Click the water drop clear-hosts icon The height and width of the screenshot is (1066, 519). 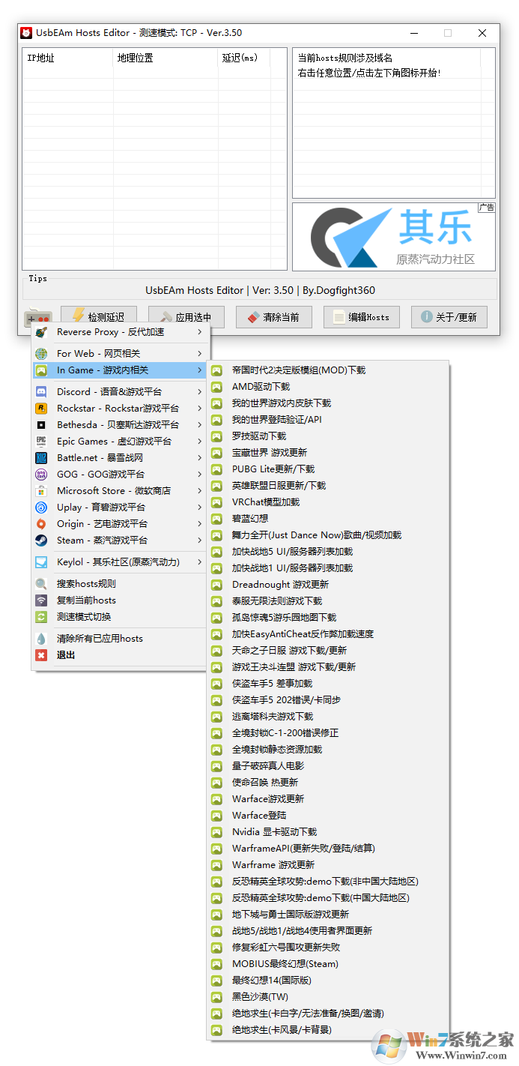[x=41, y=638]
